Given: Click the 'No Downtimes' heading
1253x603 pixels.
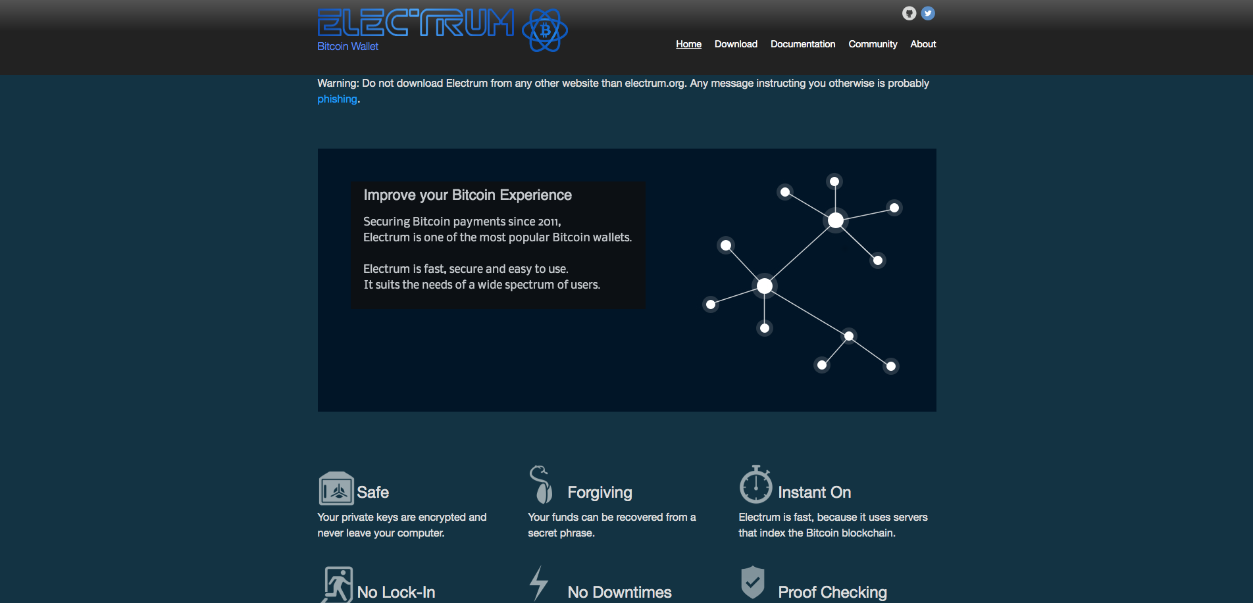Looking at the screenshot, I should tap(619, 592).
